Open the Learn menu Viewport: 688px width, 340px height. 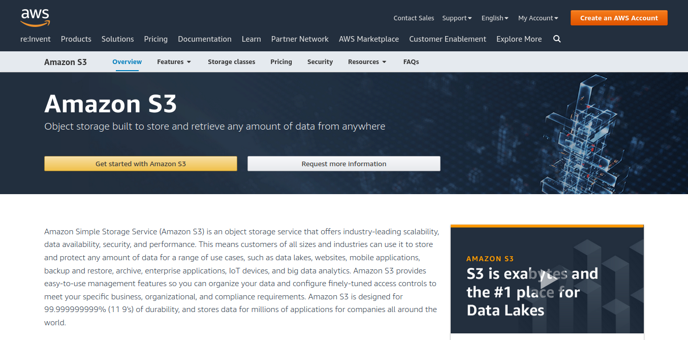(252, 39)
